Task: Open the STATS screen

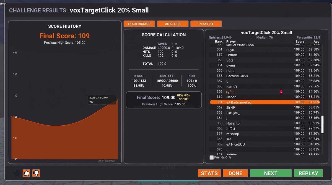Action: (x=209, y=173)
